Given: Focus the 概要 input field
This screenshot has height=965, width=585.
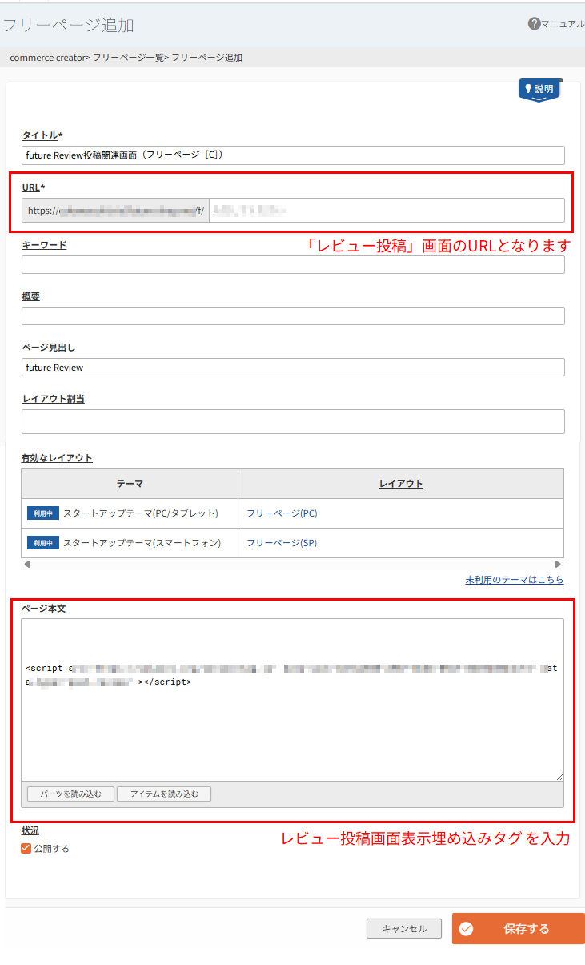Looking at the screenshot, I should [293, 316].
